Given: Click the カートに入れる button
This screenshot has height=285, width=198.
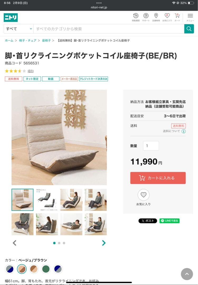Looking at the screenshot, I should (x=158, y=178).
